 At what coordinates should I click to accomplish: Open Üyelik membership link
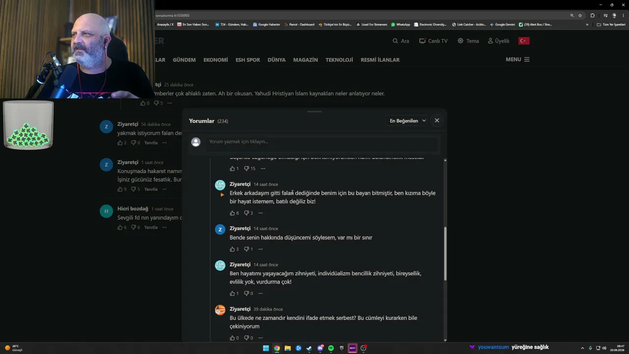click(498, 41)
